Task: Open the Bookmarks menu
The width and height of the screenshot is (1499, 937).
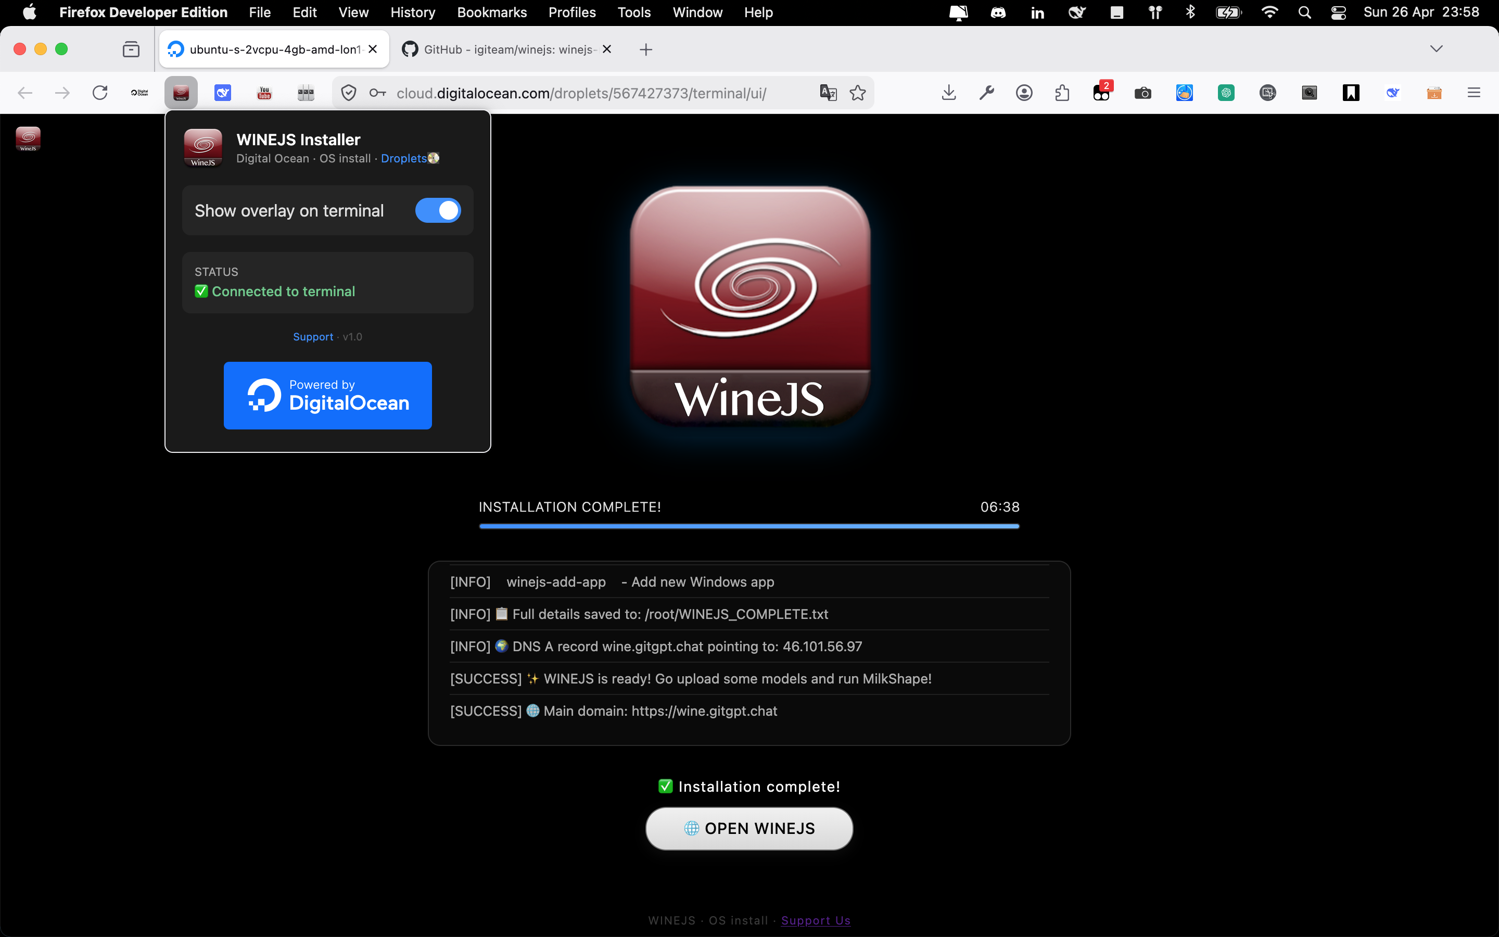Action: click(492, 12)
